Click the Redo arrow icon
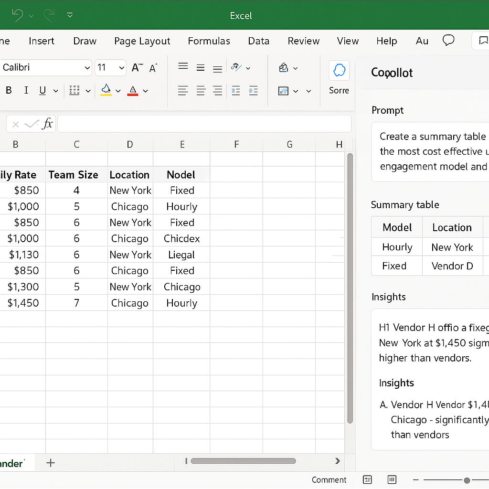 coord(49,15)
